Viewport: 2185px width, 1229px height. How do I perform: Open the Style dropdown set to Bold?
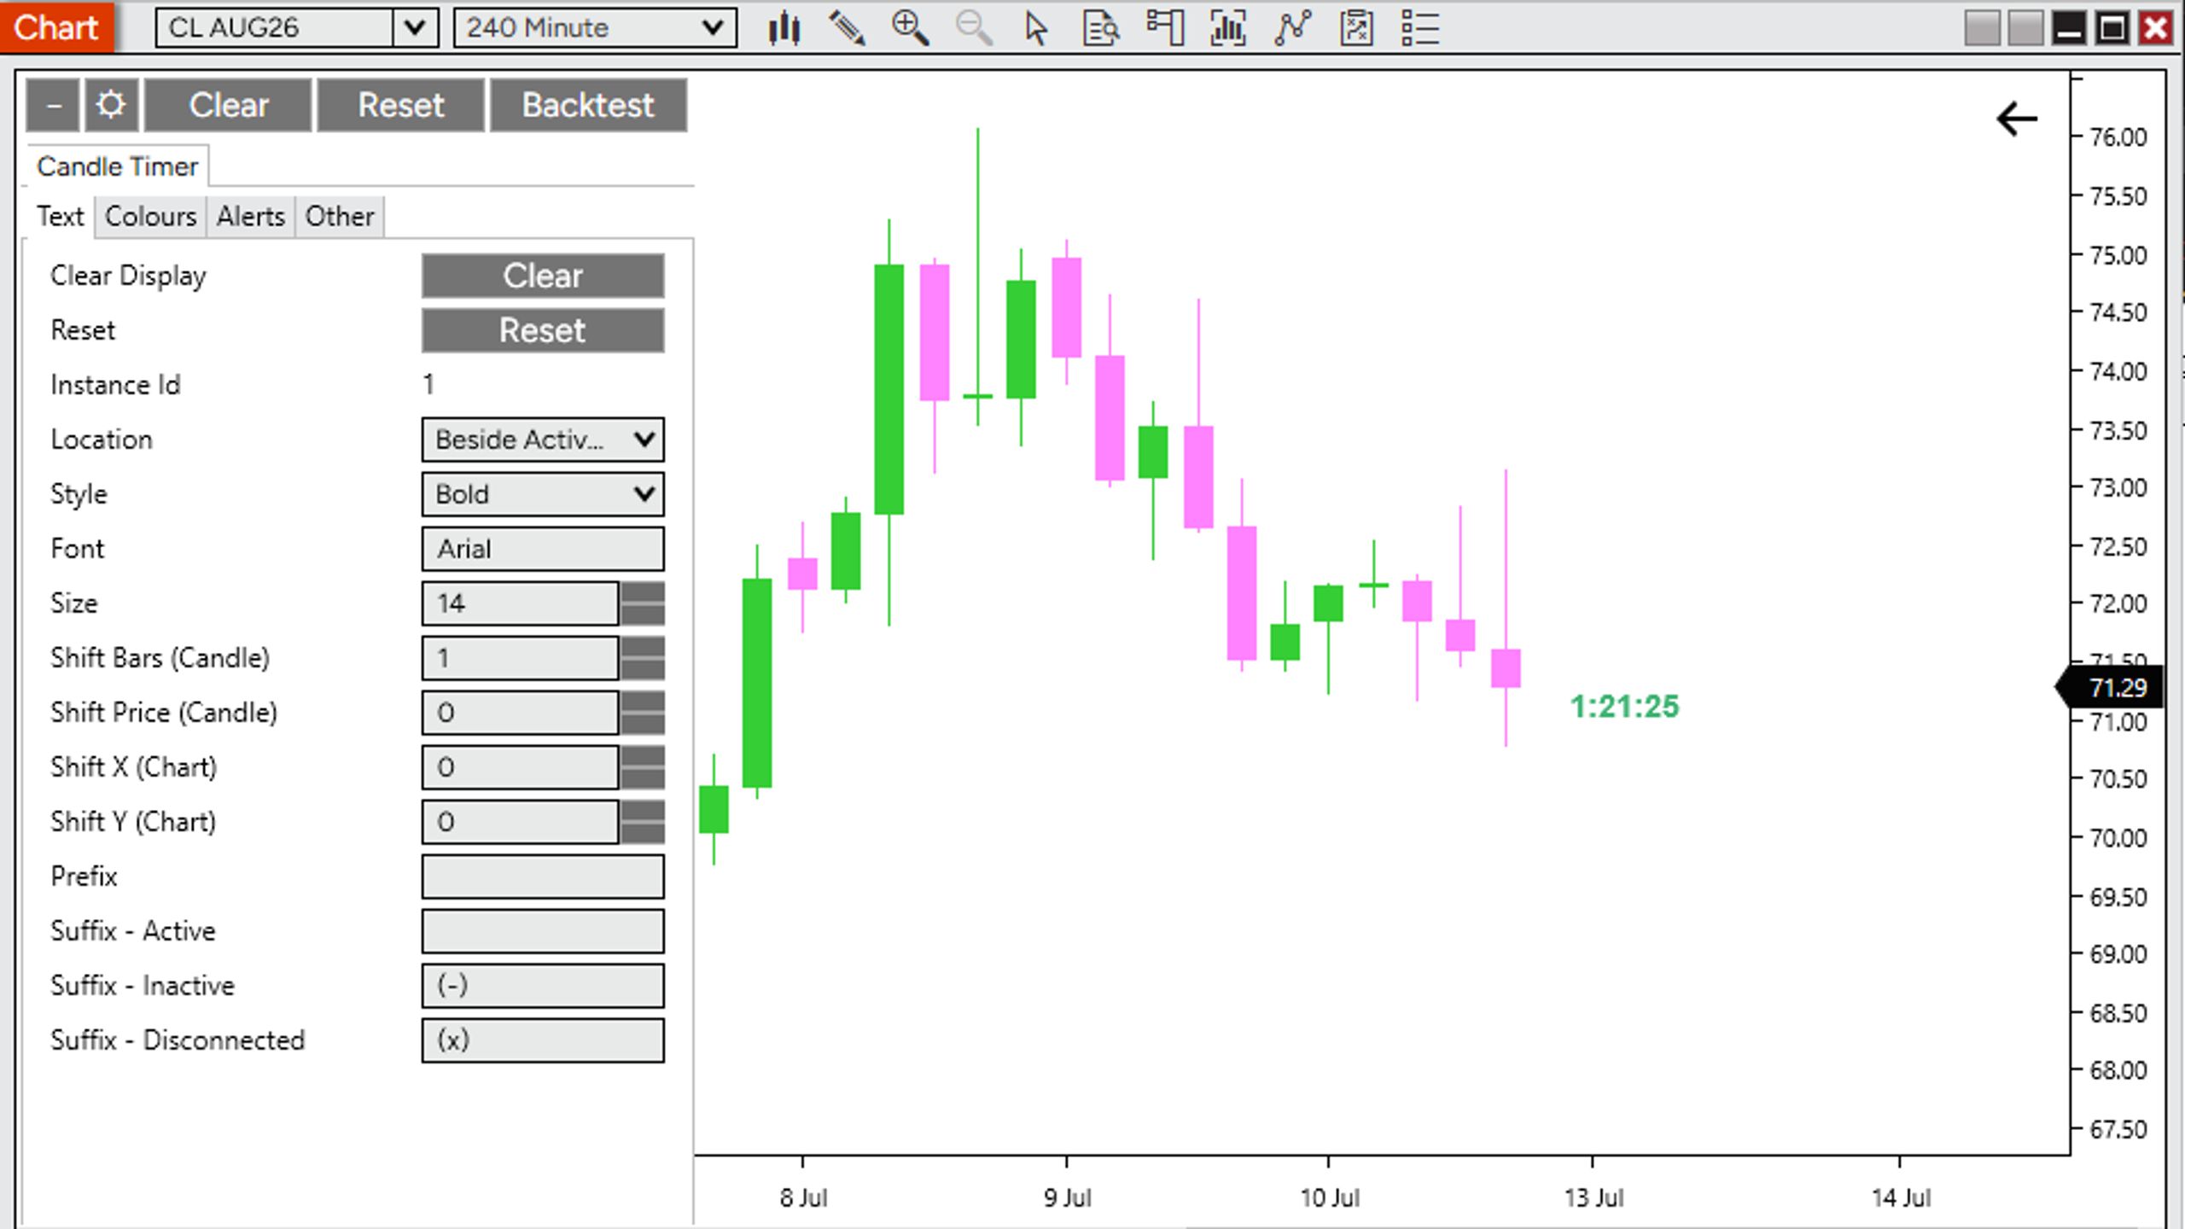click(543, 494)
